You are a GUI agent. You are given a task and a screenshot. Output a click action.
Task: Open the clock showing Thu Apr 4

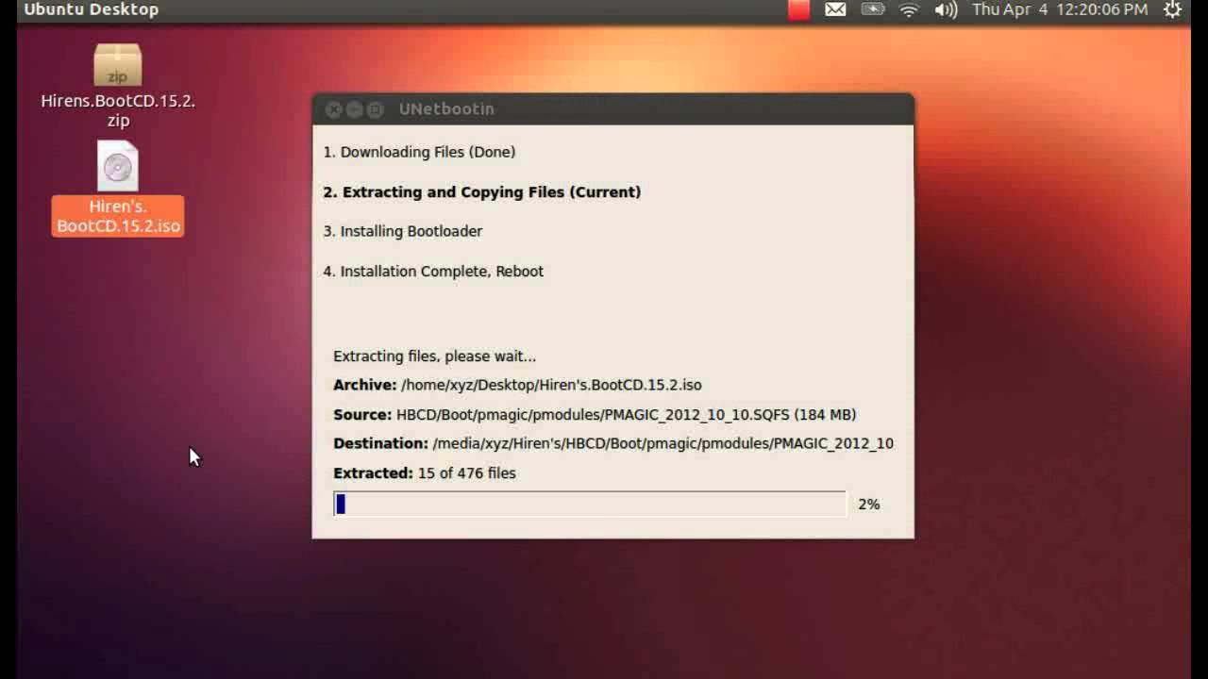click(x=1060, y=9)
